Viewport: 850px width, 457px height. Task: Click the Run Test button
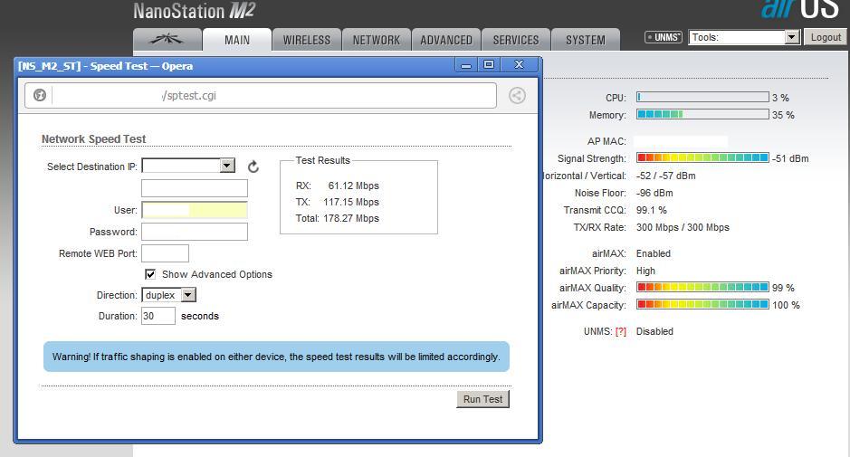(x=483, y=399)
